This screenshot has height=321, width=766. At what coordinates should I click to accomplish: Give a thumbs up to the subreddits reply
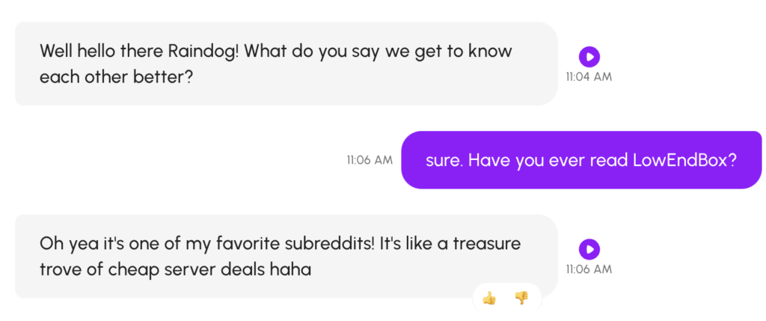coord(489,298)
